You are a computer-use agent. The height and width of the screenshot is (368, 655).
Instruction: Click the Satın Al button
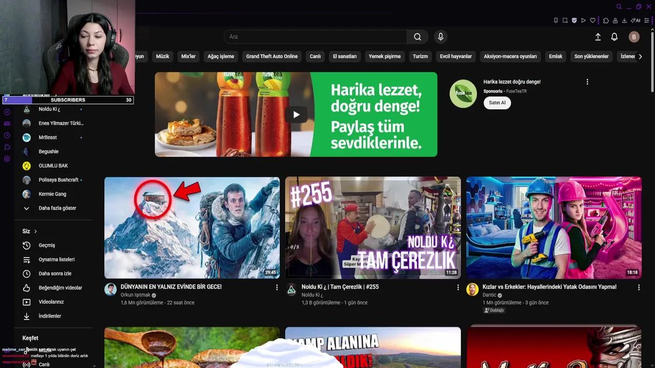(497, 103)
